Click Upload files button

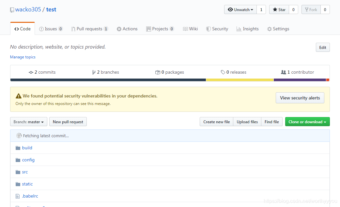(247, 122)
